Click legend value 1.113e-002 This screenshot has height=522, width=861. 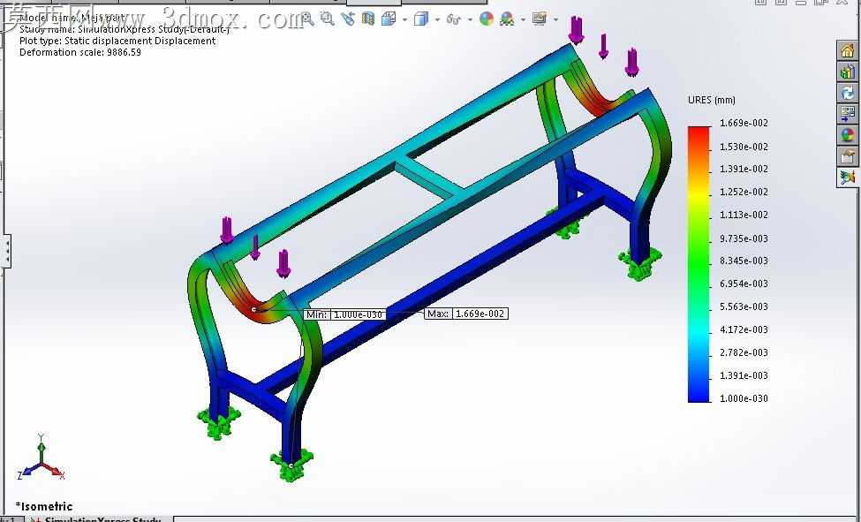pyautogui.click(x=744, y=215)
